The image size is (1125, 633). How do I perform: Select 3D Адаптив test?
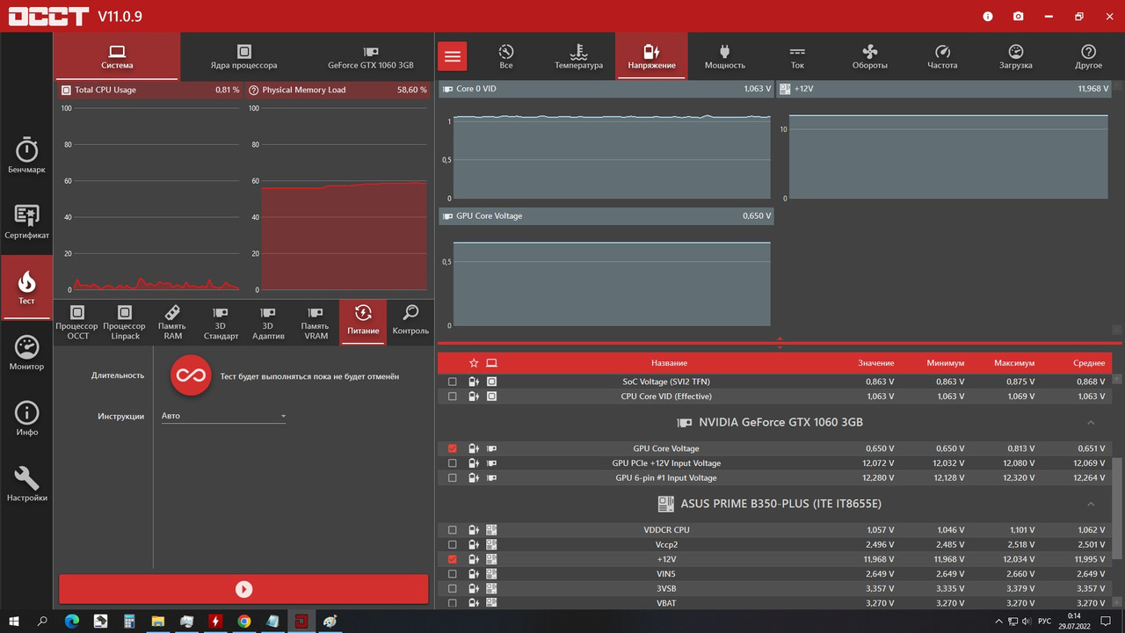[x=268, y=321]
